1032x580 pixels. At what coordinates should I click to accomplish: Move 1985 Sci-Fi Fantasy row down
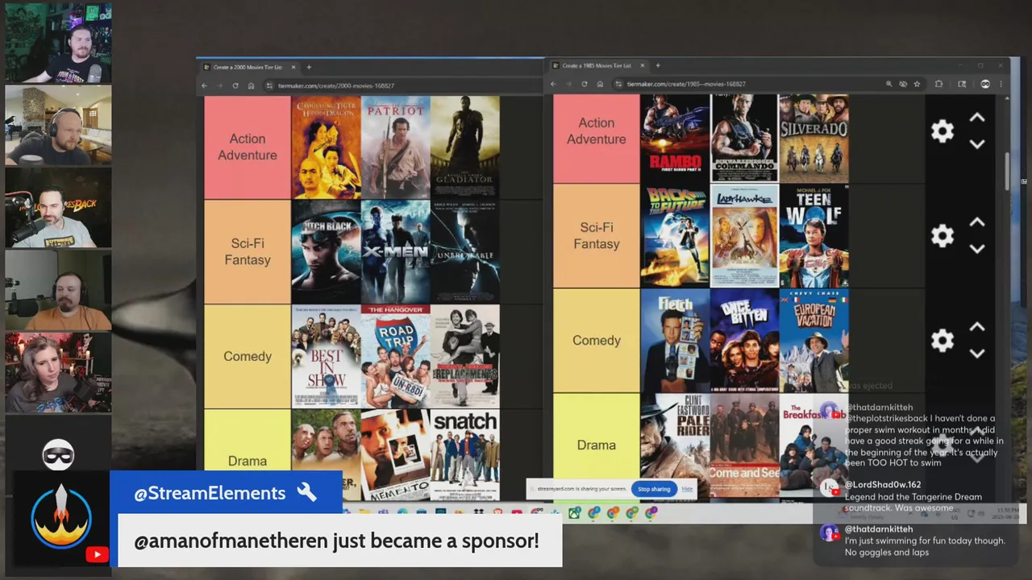977,249
